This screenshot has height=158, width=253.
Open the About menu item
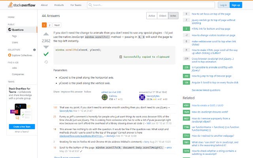(44, 5)
